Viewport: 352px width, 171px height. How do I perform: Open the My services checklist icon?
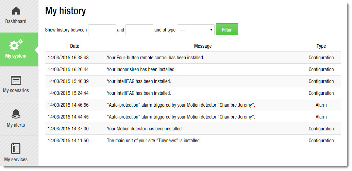pyautogui.click(x=16, y=148)
